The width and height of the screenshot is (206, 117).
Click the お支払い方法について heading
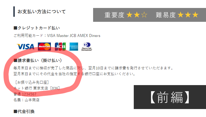[x=41, y=12]
